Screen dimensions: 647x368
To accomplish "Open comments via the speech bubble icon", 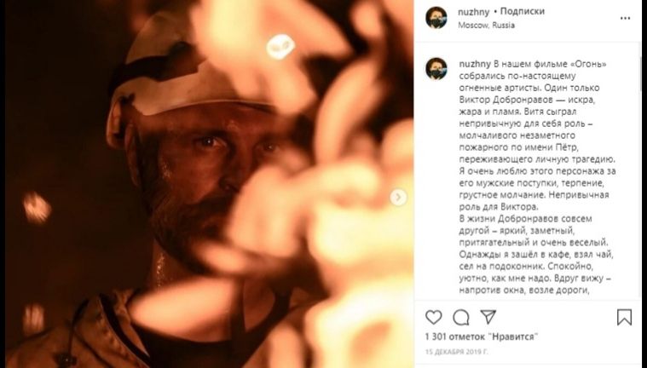I will pos(461,317).
